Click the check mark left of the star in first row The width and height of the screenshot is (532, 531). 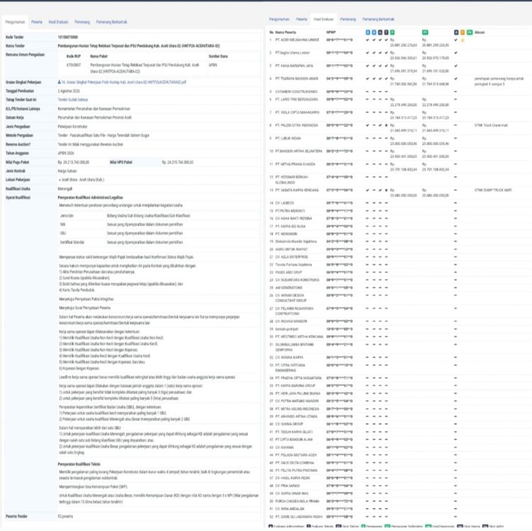[x=455, y=40]
